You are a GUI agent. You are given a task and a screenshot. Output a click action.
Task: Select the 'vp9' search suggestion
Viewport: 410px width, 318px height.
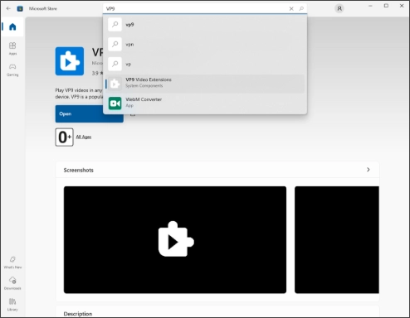pos(205,25)
